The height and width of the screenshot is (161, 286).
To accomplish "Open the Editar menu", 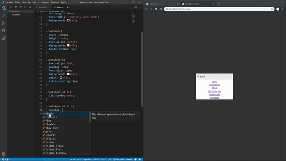I will coord(17,2).
